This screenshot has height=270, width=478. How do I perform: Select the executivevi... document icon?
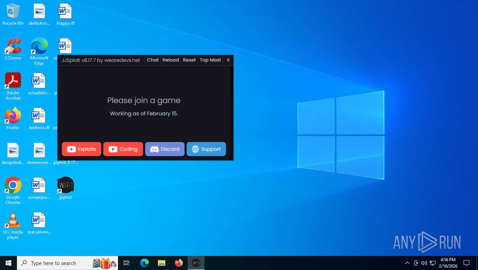(39, 223)
